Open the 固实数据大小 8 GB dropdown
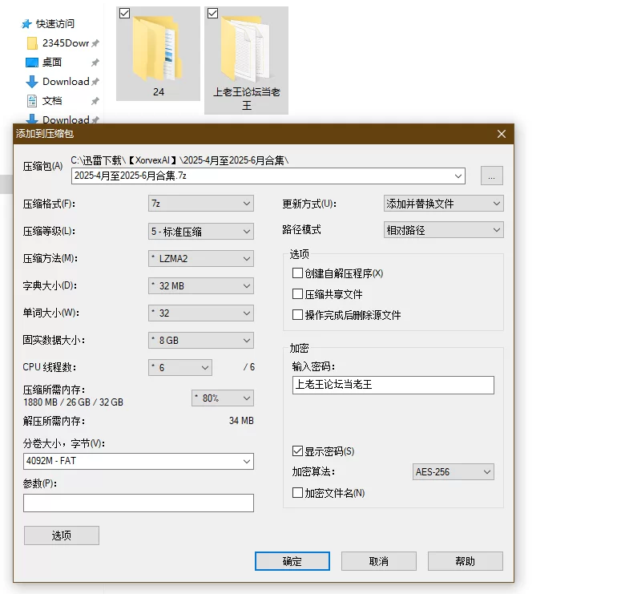This screenshot has height=594, width=633. [200, 341]
